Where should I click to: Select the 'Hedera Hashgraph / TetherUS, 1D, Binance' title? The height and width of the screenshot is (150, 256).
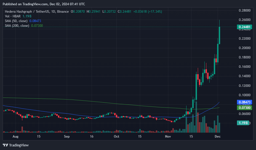click(x=37, y=12)
